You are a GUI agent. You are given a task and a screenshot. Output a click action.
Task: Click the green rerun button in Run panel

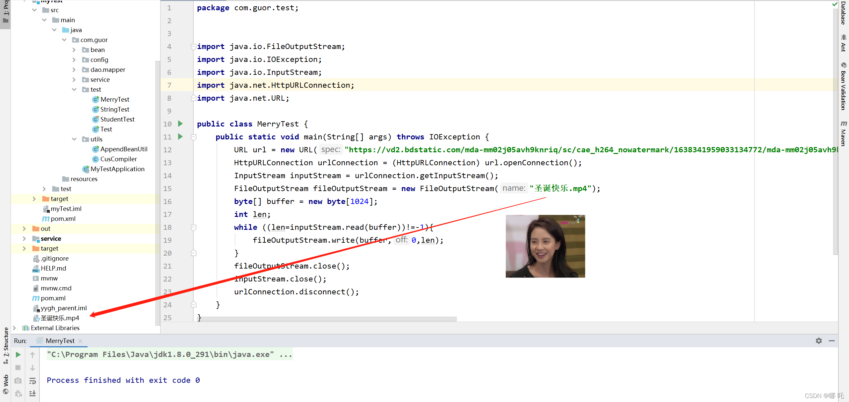[x=18, y=355]
